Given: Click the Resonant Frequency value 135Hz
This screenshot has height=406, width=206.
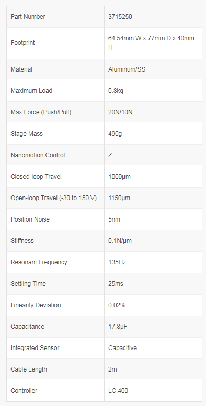Looking at the screenshot, I should [x=117, y=262].
